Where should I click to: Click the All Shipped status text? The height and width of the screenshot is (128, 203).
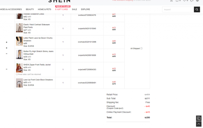(x=135, y=48)
